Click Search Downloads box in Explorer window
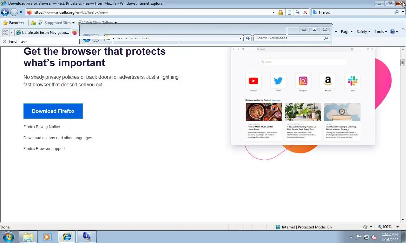 [289, 38]
